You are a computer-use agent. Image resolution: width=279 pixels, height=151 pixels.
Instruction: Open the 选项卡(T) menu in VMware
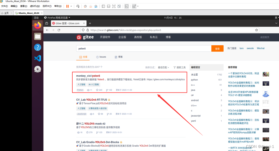[x=47, y=6]
